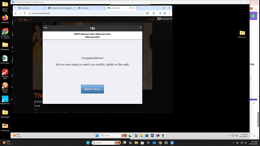This screenshot has height=146, width=260.
Task: Show hidden tray icons on the remote taskbar
Action: pos(229,135)
